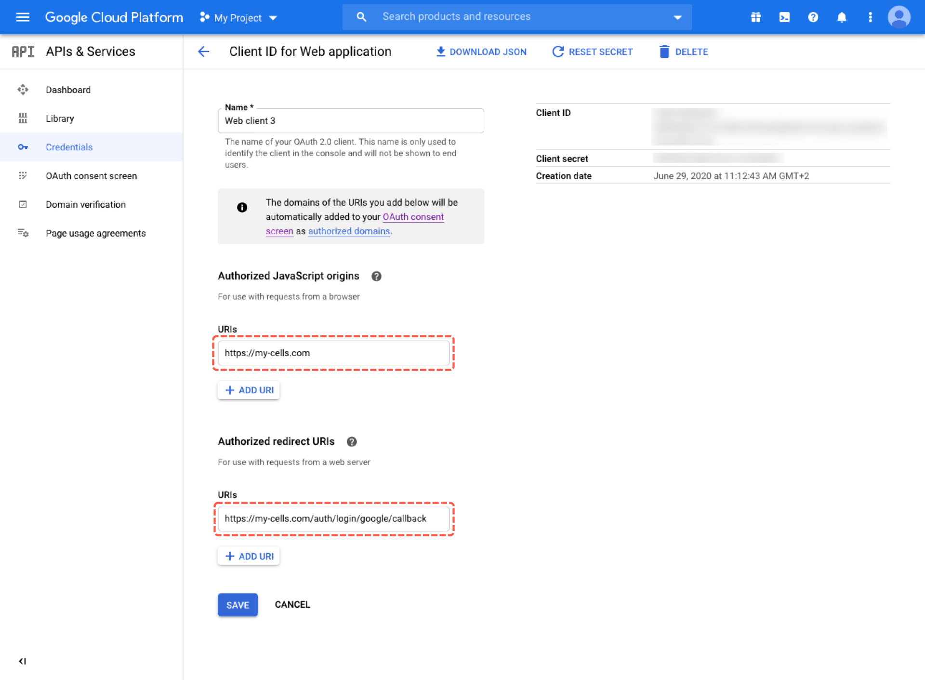This screenshot has width=925, height=680.
Task: Edit the https://my-cells.com origin URI field
Action: pos(333,353)
